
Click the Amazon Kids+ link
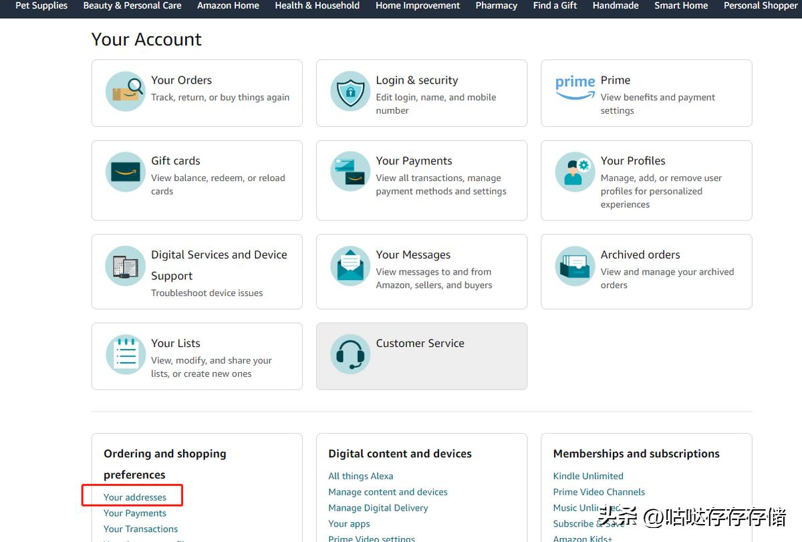pos(583,538)
